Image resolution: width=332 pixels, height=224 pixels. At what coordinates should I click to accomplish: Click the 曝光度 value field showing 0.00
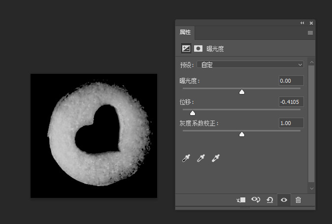point(291,81)
